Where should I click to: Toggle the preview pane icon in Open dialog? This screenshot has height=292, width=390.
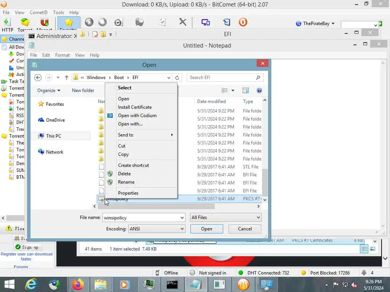(246, 90)
